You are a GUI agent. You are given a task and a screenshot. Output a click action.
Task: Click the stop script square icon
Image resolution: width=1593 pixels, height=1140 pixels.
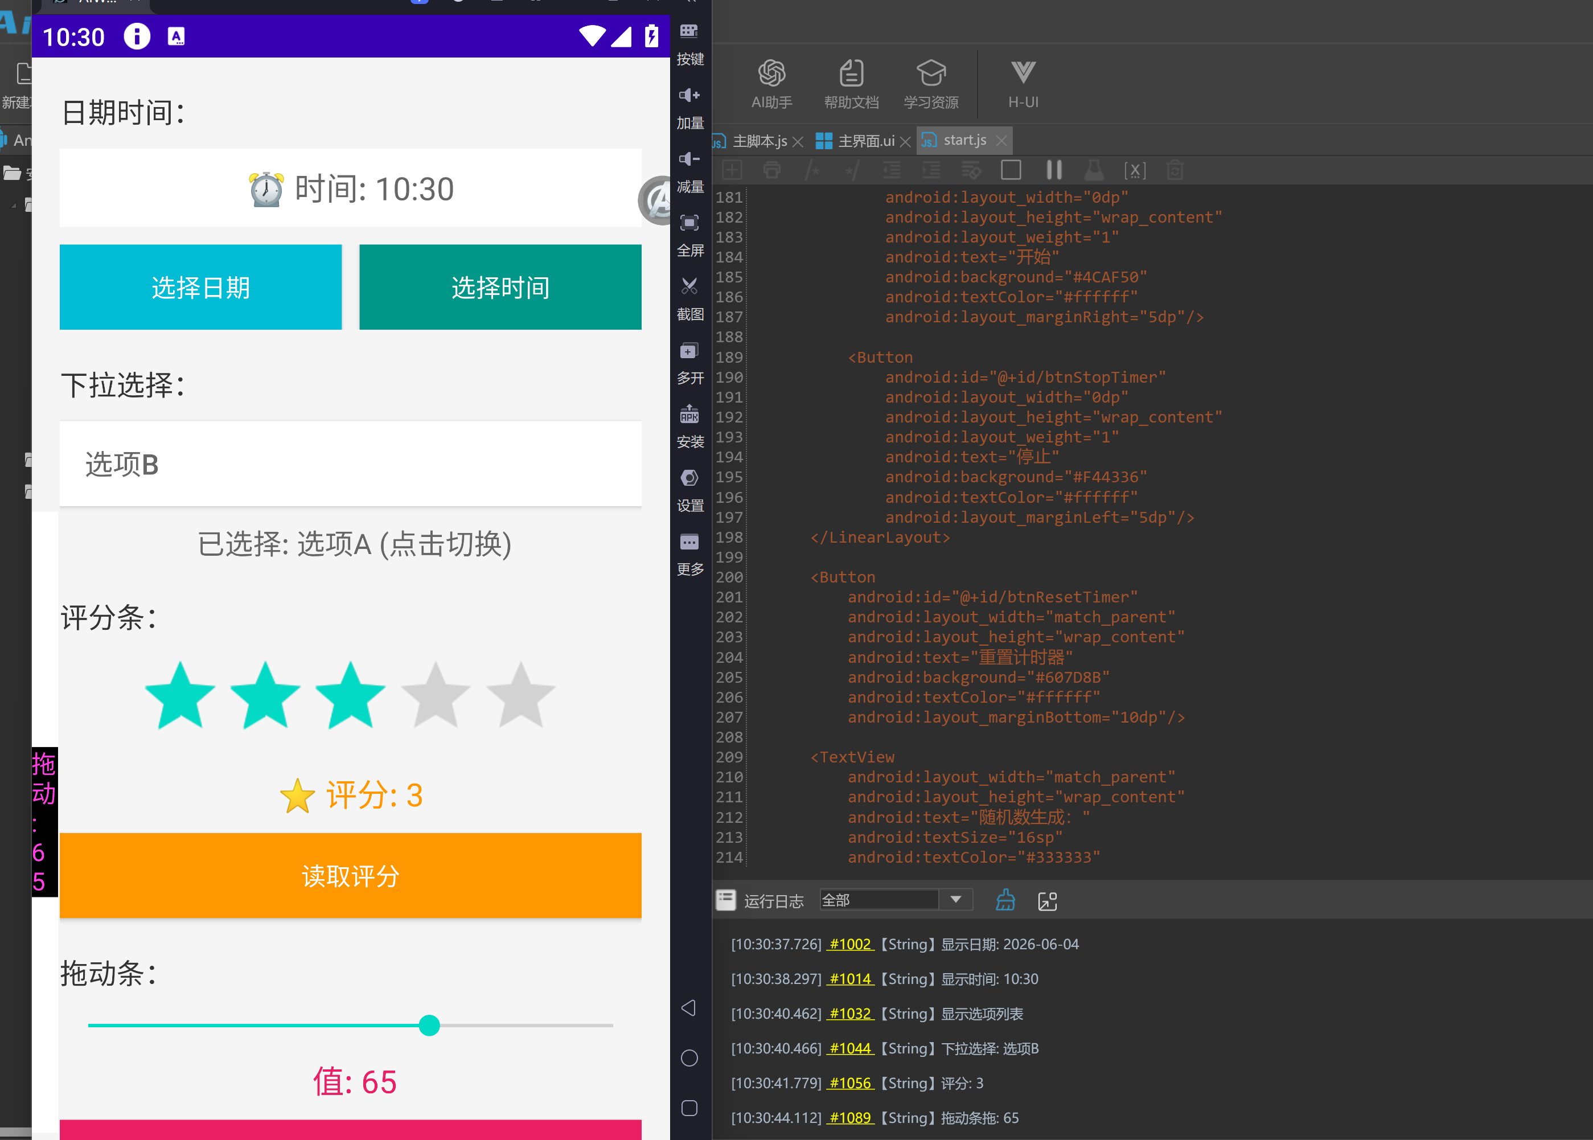[x=1011, y=170]
